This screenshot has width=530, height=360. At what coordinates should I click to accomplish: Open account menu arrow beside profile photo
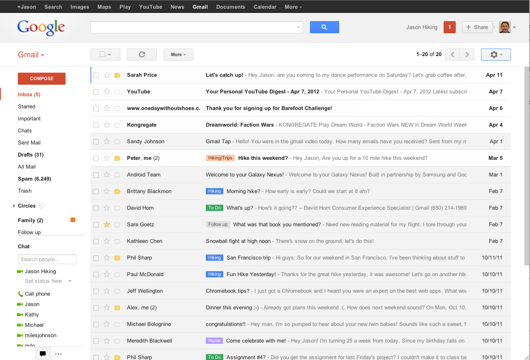coord(515,27)
